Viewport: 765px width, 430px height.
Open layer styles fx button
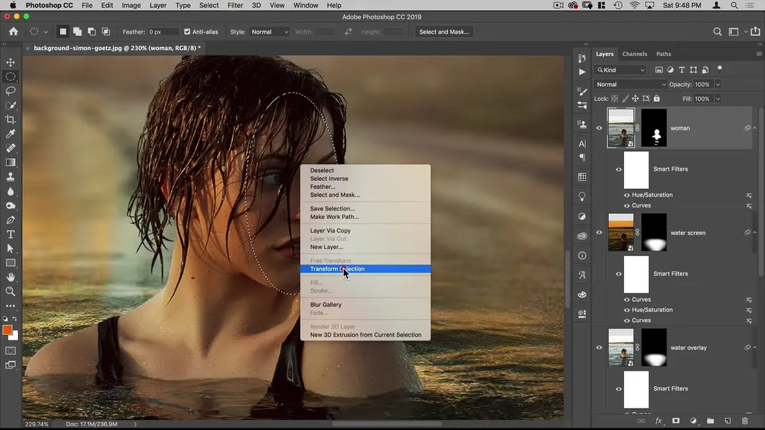click(x=658, y=421)
